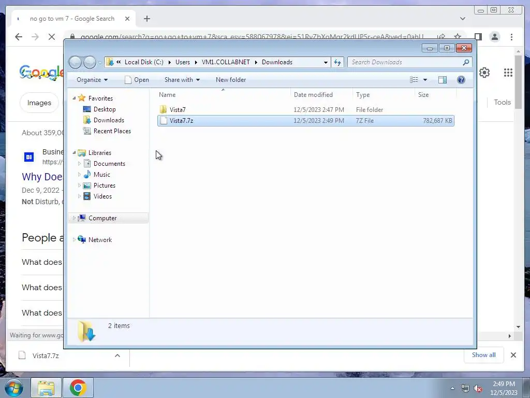The height and width of the screenshot is (398, 530).
Task: Collapse the Libraries tree group
Action: tap(74, 153)
